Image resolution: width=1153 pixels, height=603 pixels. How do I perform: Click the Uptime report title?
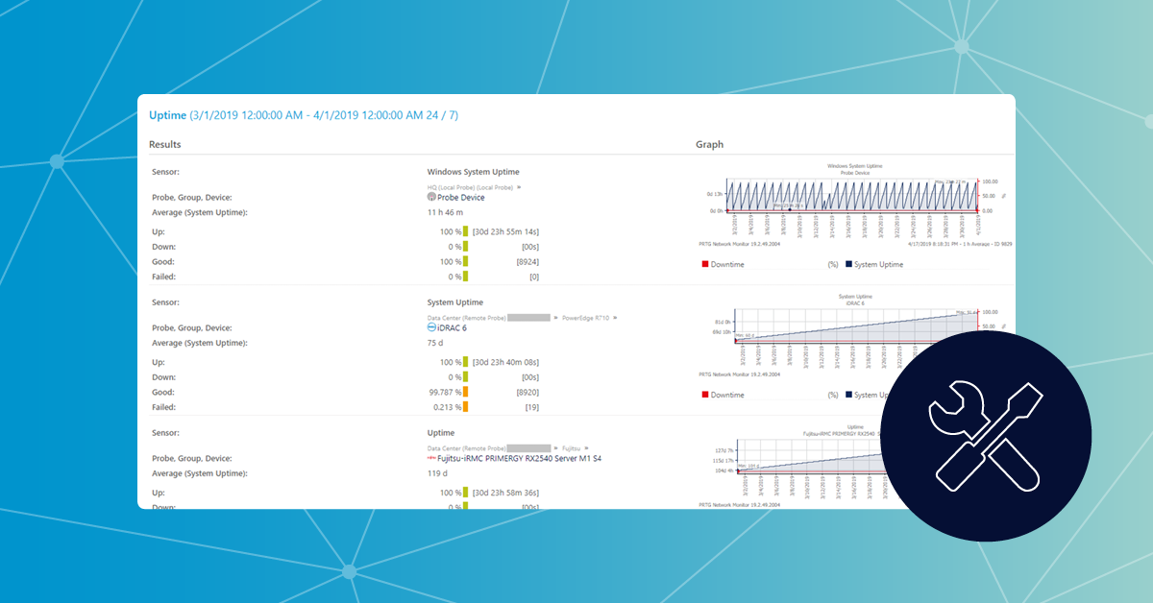point(167,115)
